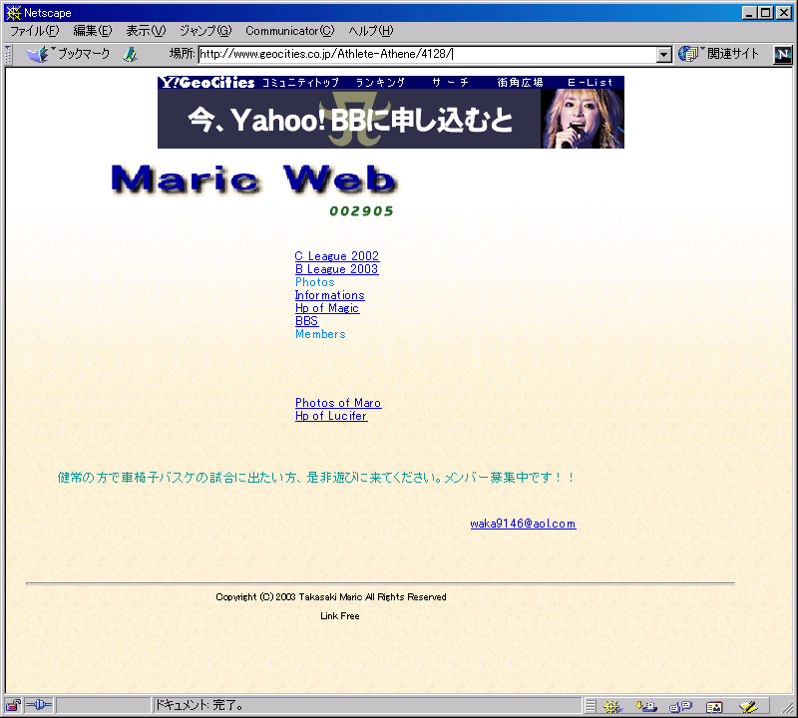
Task: Open the Hp of Lucifer link
Action: (331, 416)
